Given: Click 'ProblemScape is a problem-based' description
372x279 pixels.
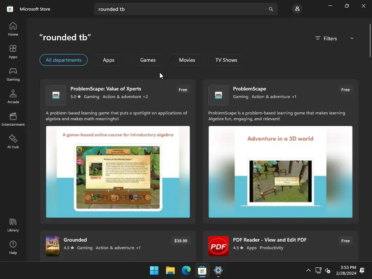Looking at the screenshot, I should [276, 116].
